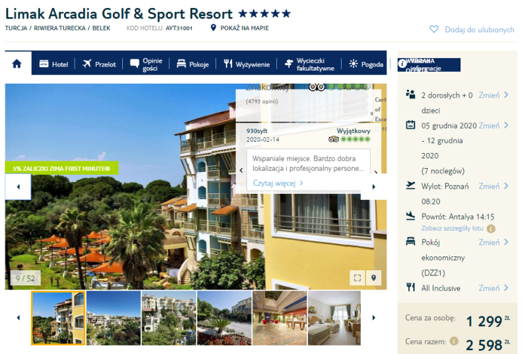
Task: Click the map pin icon near Pokaż na mapie
Action: [213, 28]
